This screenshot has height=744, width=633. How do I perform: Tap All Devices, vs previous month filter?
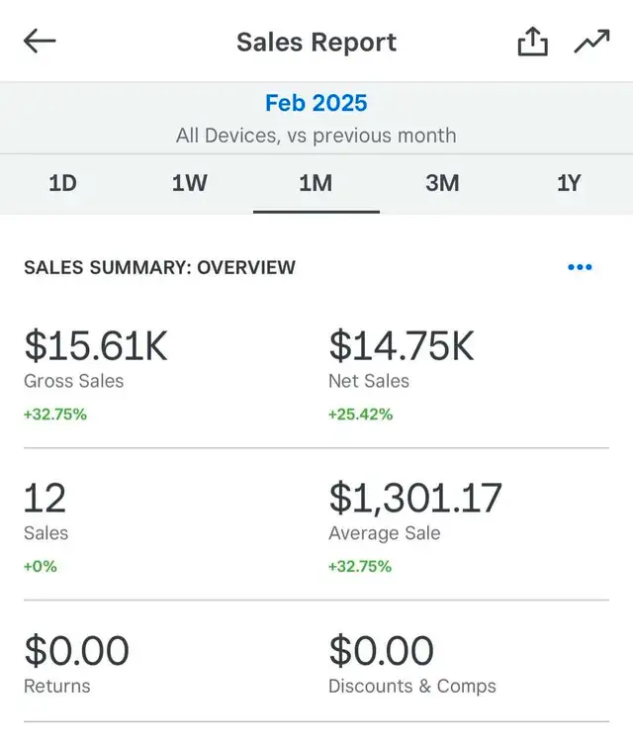click(316, 136)
